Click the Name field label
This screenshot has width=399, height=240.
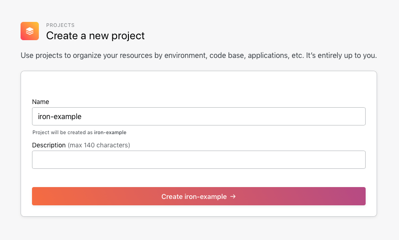pyautogui.click(x=40, y=102)
